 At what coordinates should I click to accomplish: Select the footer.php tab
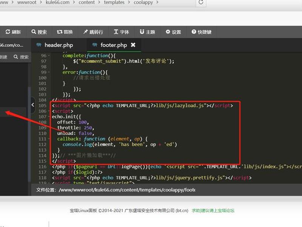[x=114, y=45]
